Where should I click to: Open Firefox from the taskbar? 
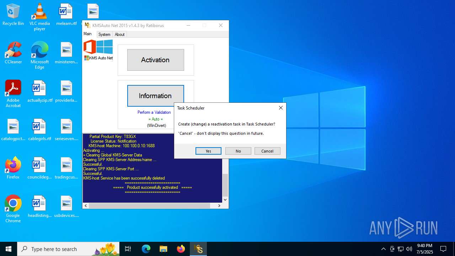[x=181, y=249]
